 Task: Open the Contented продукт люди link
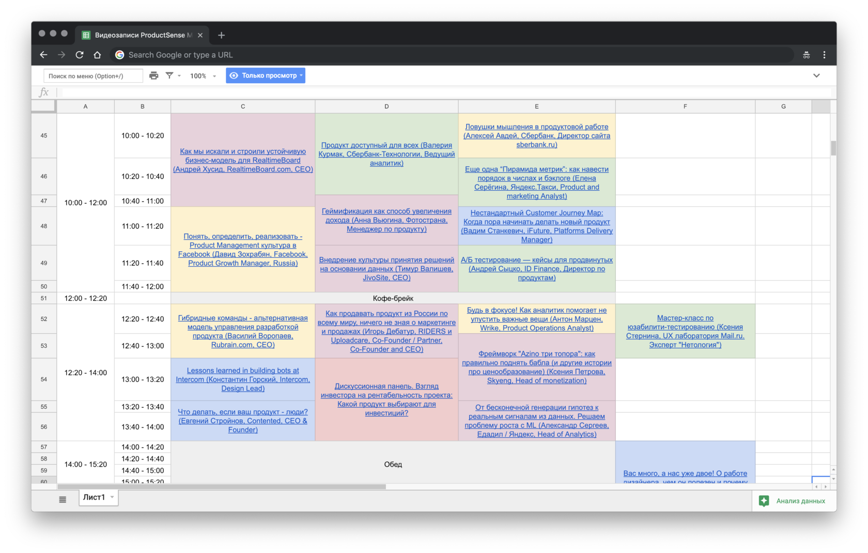click(x=243, y=421)
